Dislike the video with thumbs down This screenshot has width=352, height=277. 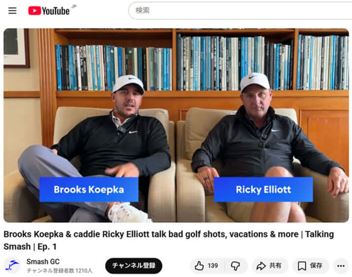pos(236,266)
